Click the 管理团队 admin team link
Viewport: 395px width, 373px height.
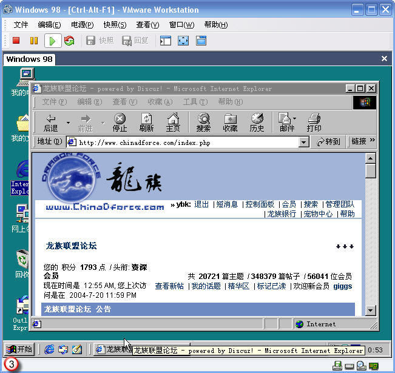[340, 204]
